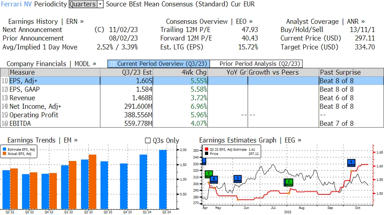Open Earnings History ERN link
This screenshot has height=215, width=384.
coord(46,21)
